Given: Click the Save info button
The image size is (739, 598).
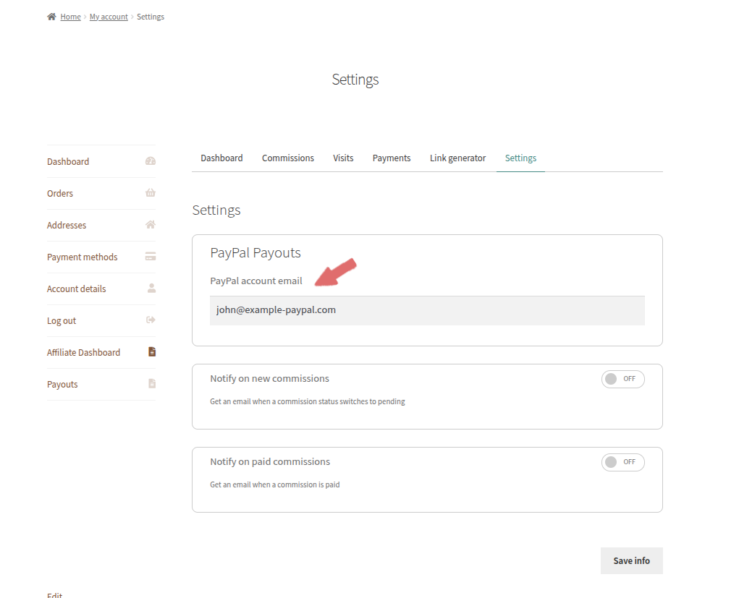Looking at the screenshot, I should point(632,561).
